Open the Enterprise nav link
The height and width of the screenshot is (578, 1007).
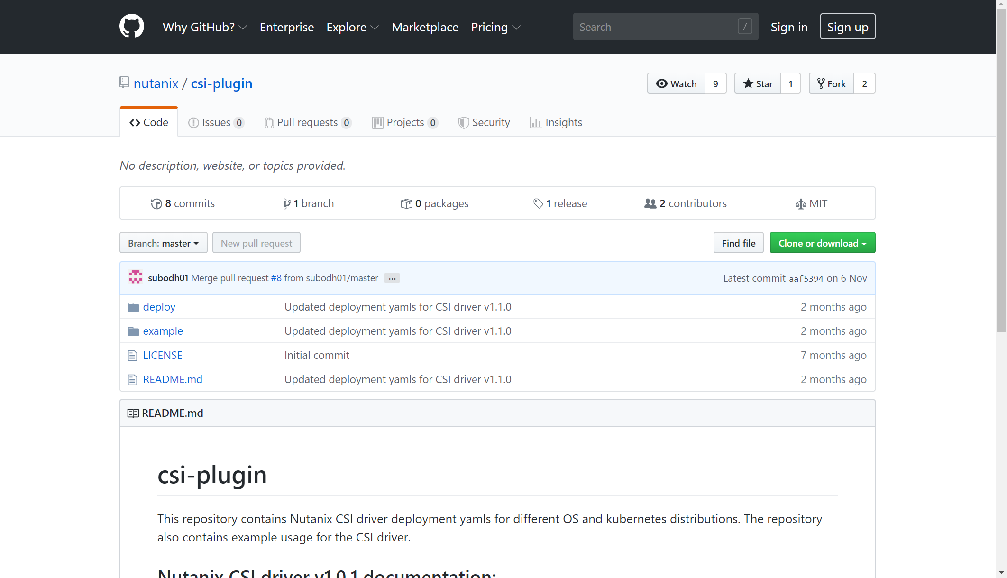pos(287,27)
